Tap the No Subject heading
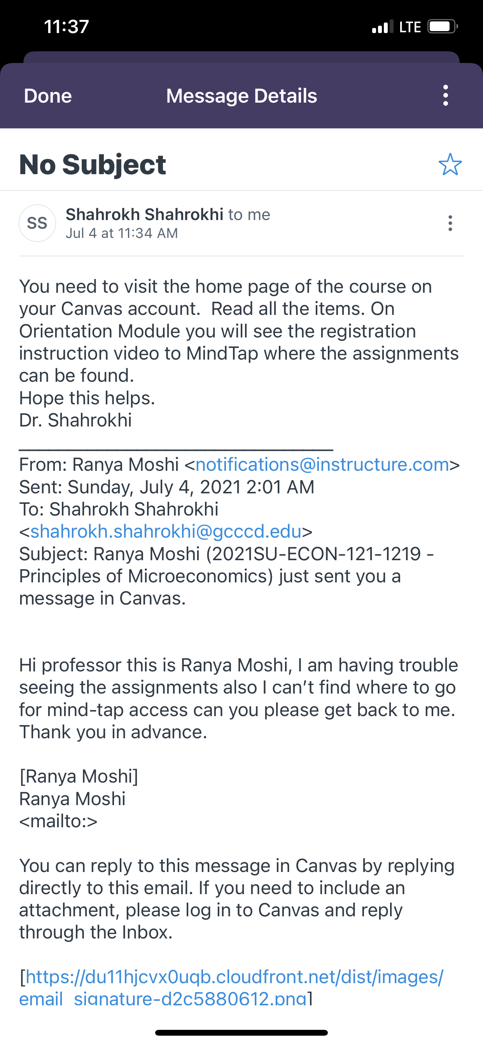Image resolution: width=483 pixels, height=1045 pixels. 93,164
